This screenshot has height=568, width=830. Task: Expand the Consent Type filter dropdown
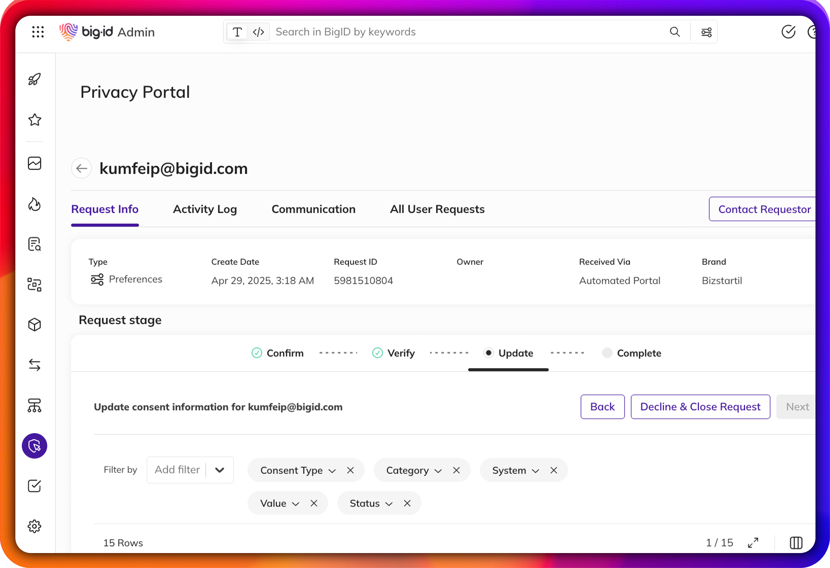(x=332, y=470)
